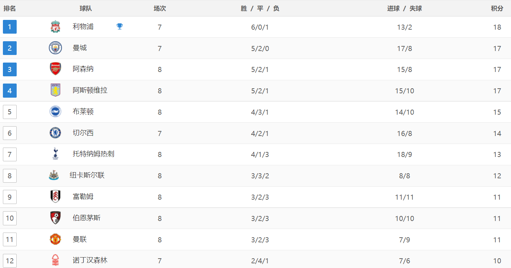
Task: Click the Fulham club badge
Action: (55, 197)
